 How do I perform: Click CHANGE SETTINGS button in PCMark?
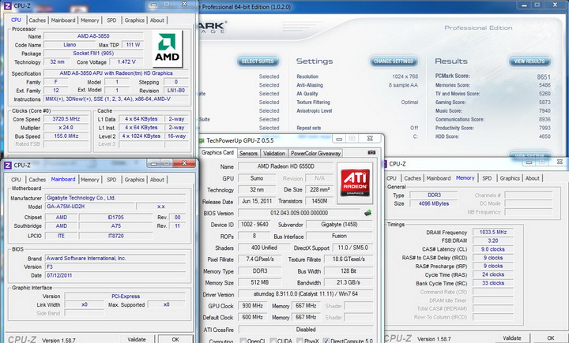(x=394, y=62)
